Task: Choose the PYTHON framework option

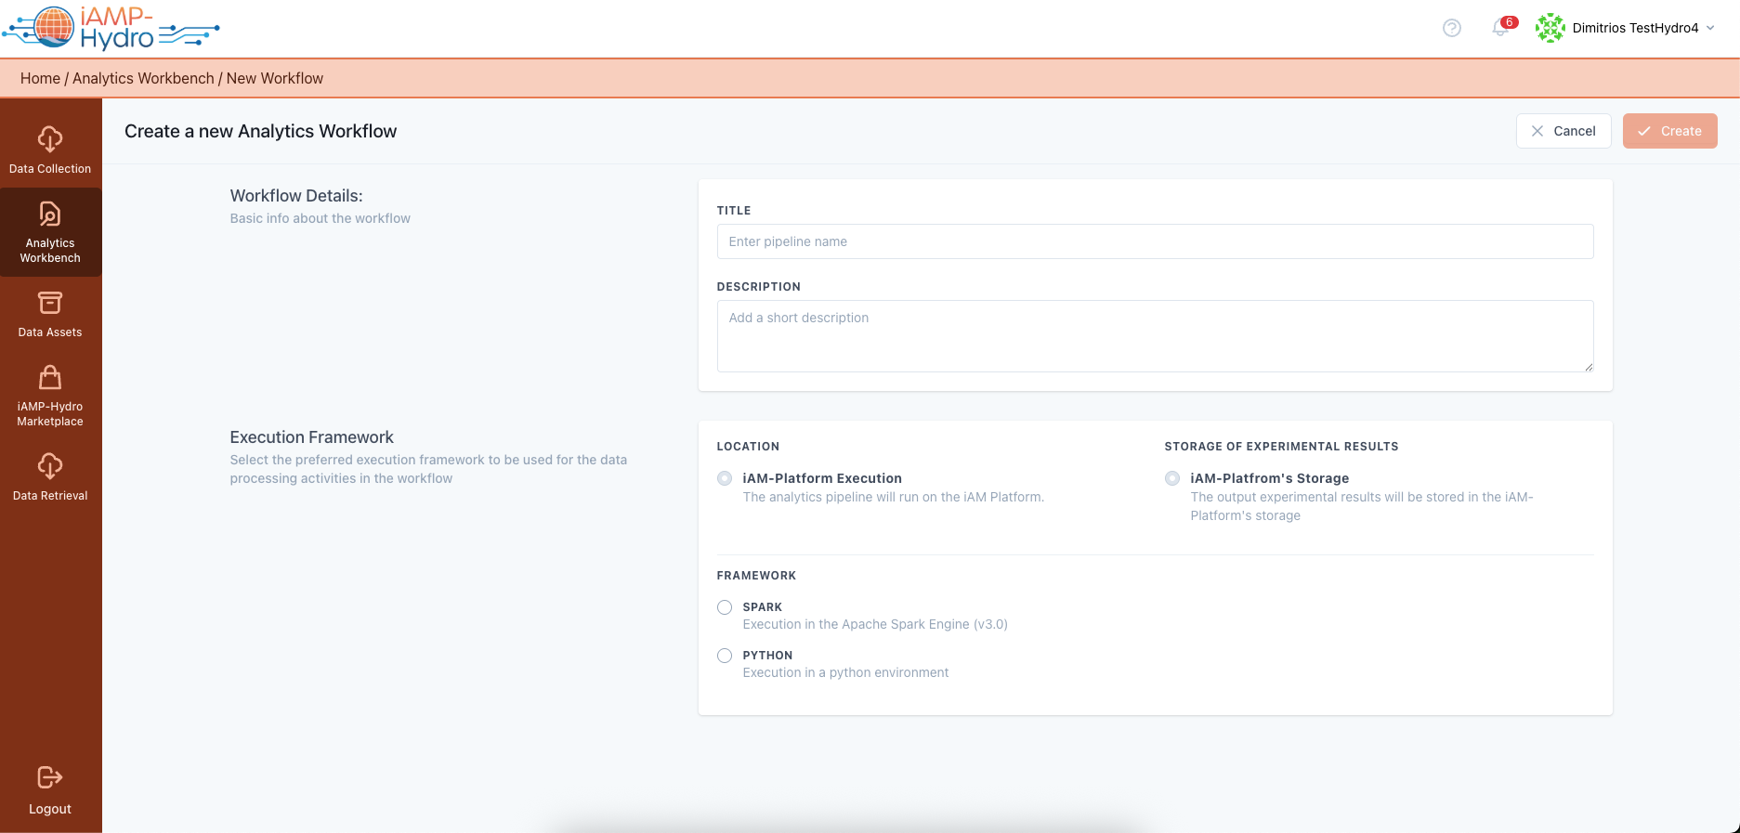Action: coord(725,656)
